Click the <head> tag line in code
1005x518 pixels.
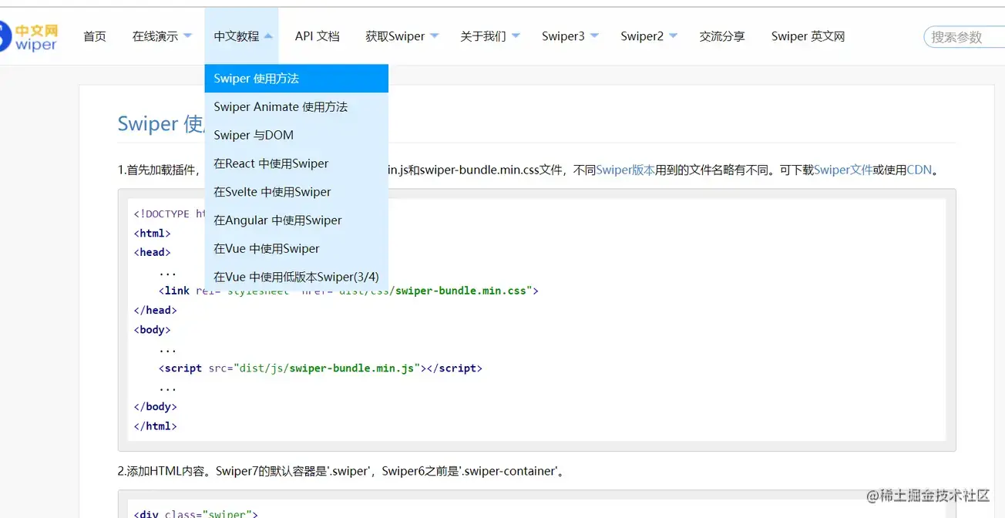click(152, 252)
